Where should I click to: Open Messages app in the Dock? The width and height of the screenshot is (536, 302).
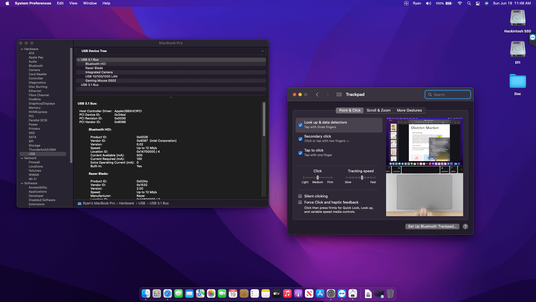click(x=178, y=293)
